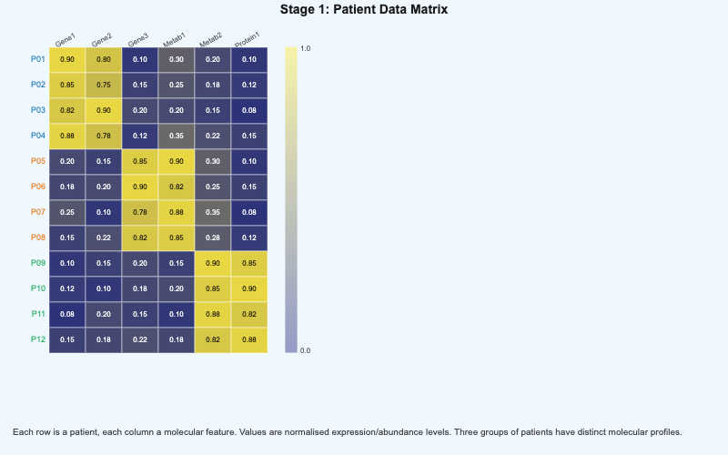Click the Metab1 column header
Screen dimensions: 728x455
174,40
